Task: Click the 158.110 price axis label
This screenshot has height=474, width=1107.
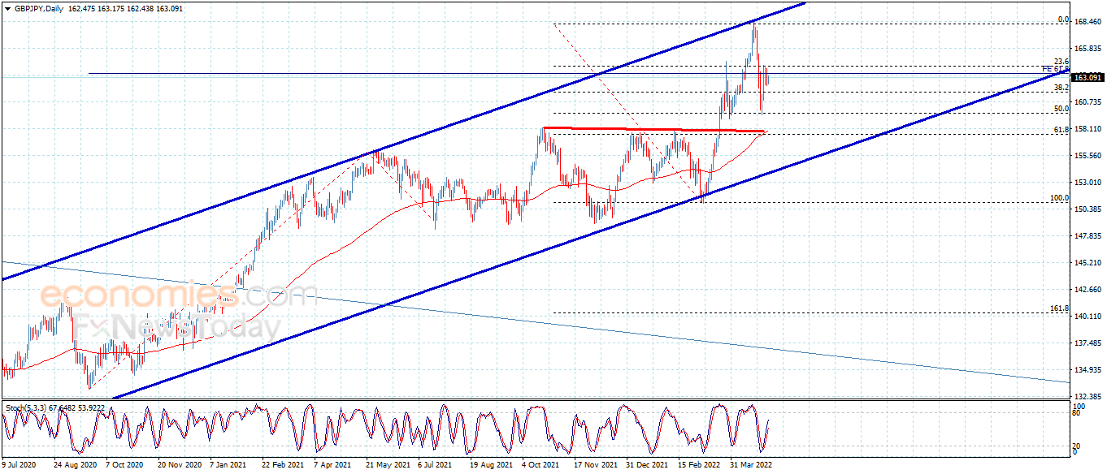Action: [1088, 129]
